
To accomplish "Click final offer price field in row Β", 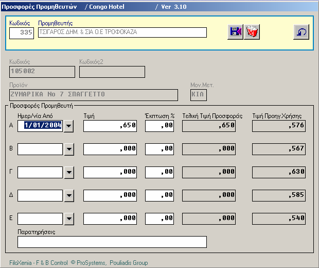I will (x=209, y=149).
